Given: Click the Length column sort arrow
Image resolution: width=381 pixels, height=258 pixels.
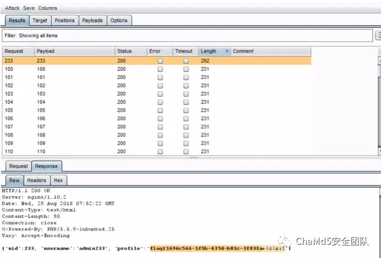Looking at the screenshot, I should click(227, 51).
